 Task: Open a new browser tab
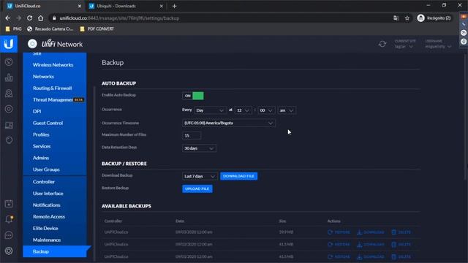point(174,6)
